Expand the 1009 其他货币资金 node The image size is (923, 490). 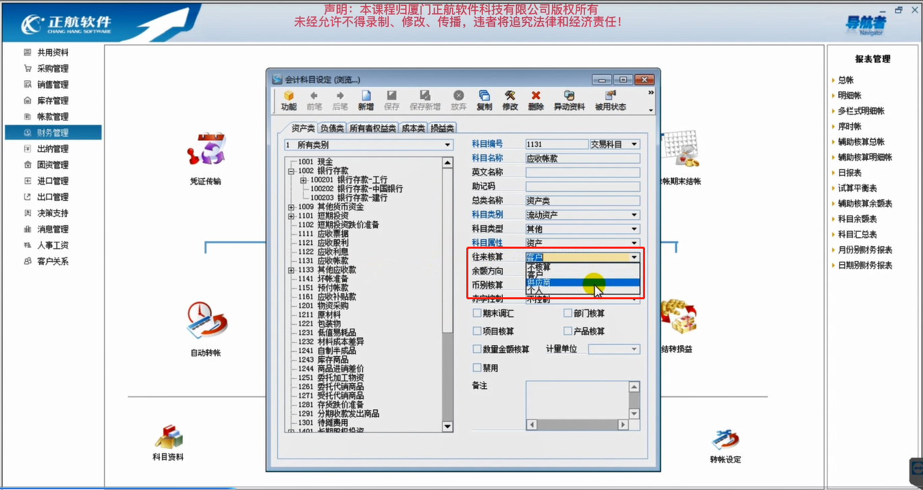point(291,207)
